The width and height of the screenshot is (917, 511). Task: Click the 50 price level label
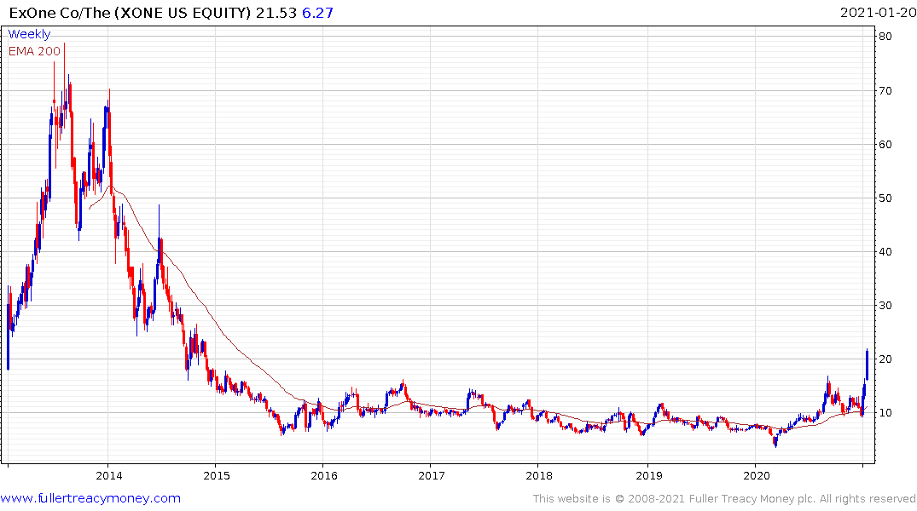click(885, 198)
